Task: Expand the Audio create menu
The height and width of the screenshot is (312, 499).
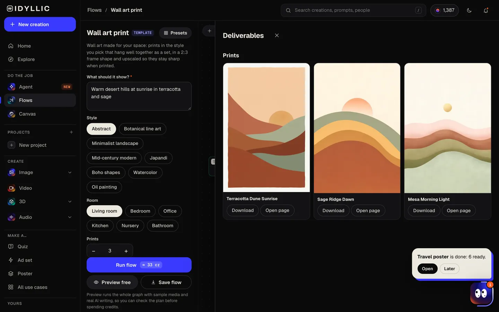Action: [70, 217]
